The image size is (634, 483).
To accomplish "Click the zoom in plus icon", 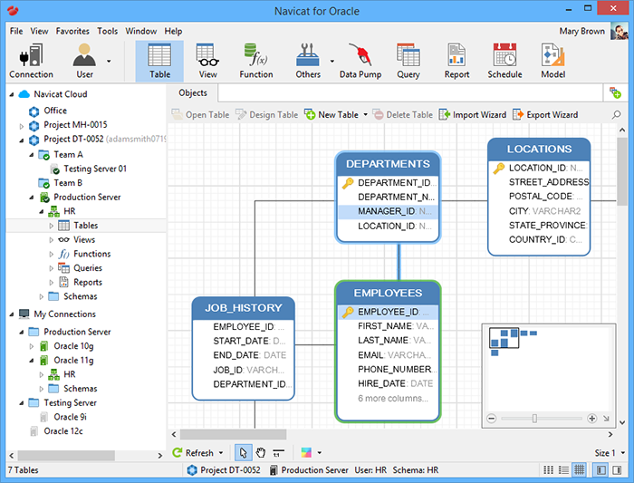I will (592, 419).
